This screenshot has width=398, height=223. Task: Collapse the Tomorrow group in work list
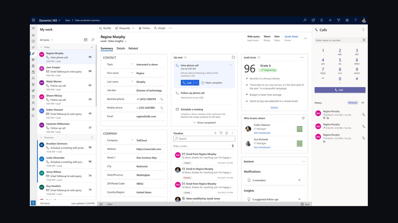pyautogui.click(x=41, y=137)
